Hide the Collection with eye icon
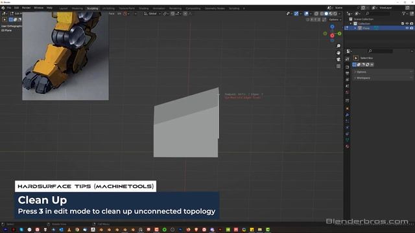This screenshot has width=415, height=233. click(x=407, y=23)
